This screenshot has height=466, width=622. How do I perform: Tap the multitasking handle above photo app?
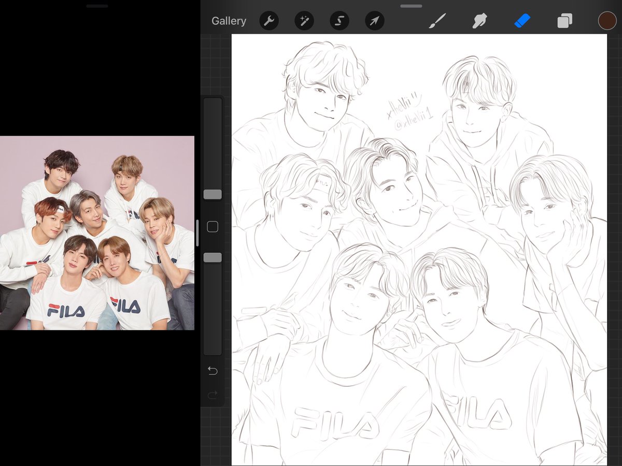pyautogui.click(x=97, y=6)
